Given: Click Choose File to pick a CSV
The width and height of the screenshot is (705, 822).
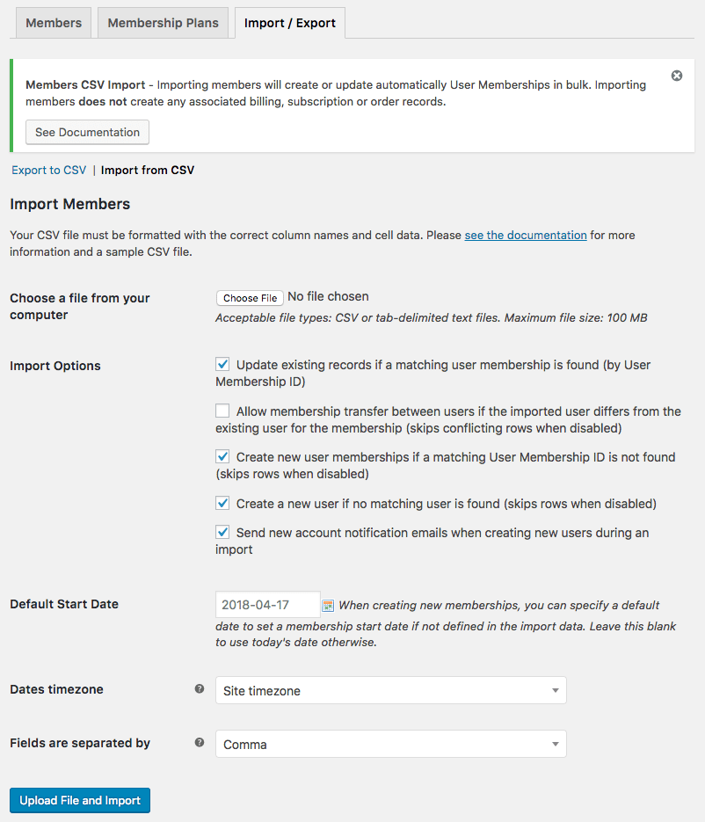Looking at the screenshot, I should point(249,297).
